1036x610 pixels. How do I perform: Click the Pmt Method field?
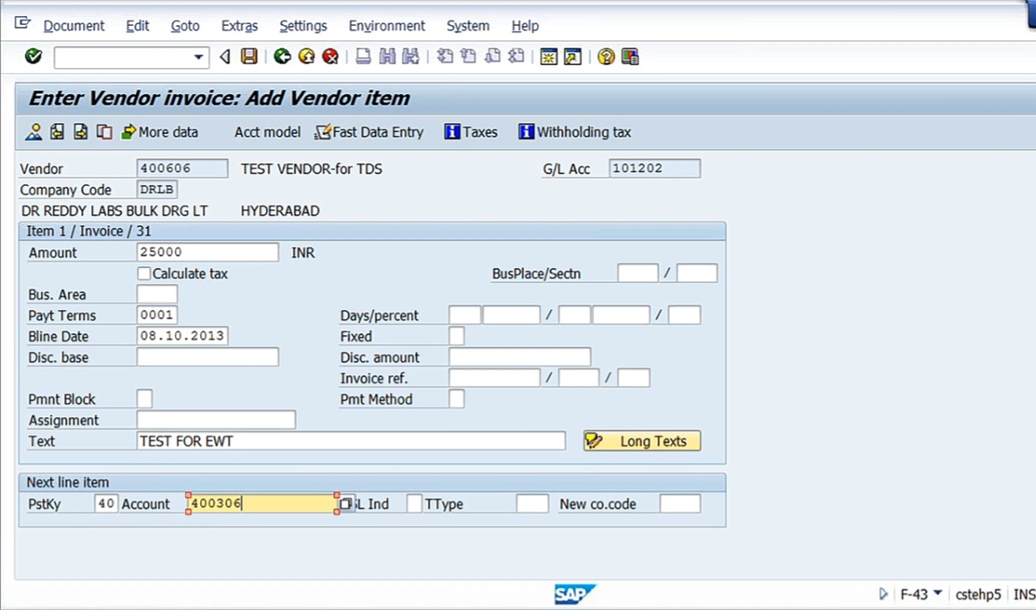456,398
